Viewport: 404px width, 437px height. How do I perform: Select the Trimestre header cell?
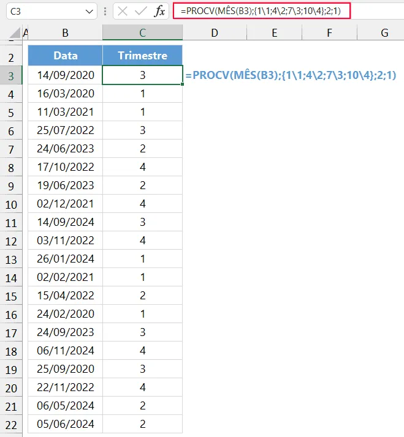click(142, 56)
